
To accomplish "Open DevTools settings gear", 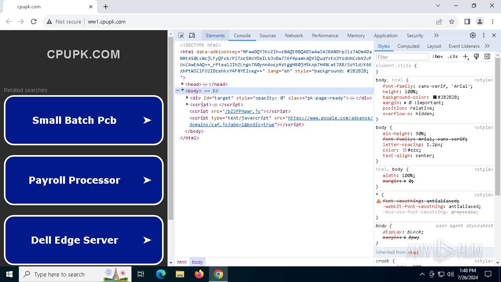I will click(x=473, y=35).
